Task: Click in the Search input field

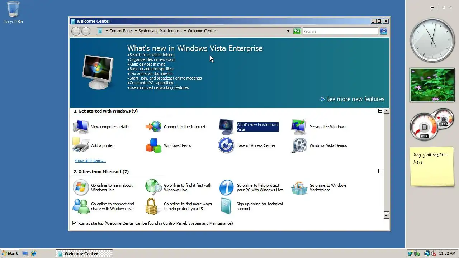Action: click(340, 31)
